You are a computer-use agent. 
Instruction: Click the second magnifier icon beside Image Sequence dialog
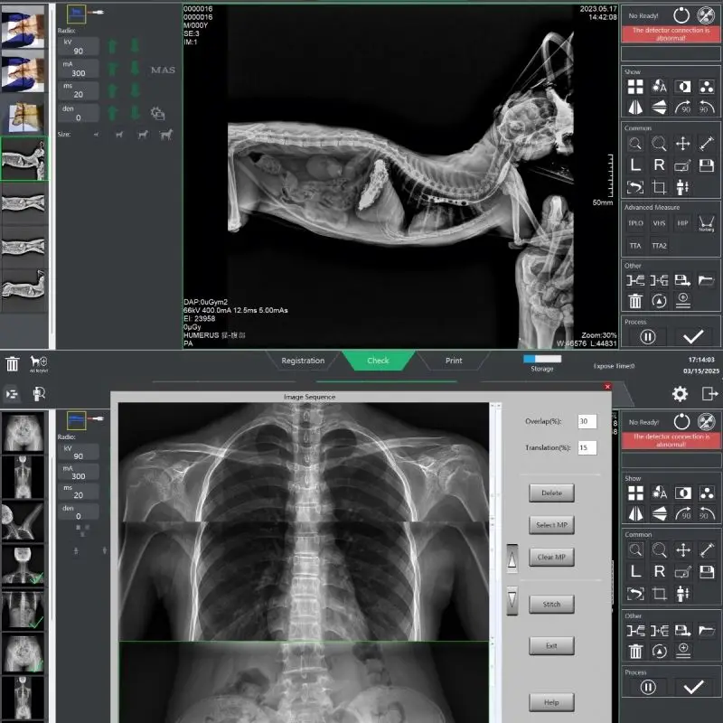tap(660, 549)
